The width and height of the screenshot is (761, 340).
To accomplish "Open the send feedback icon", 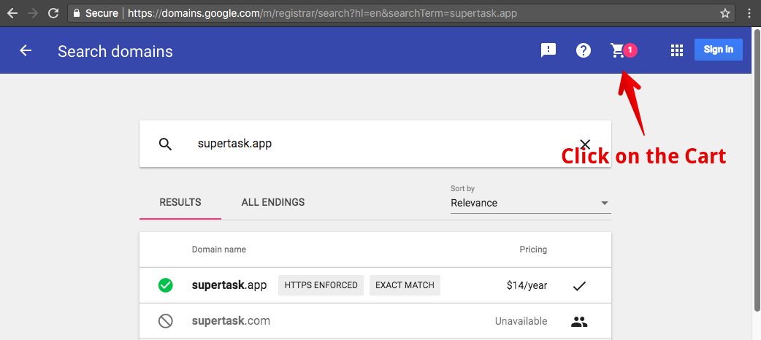I will 548,50.
